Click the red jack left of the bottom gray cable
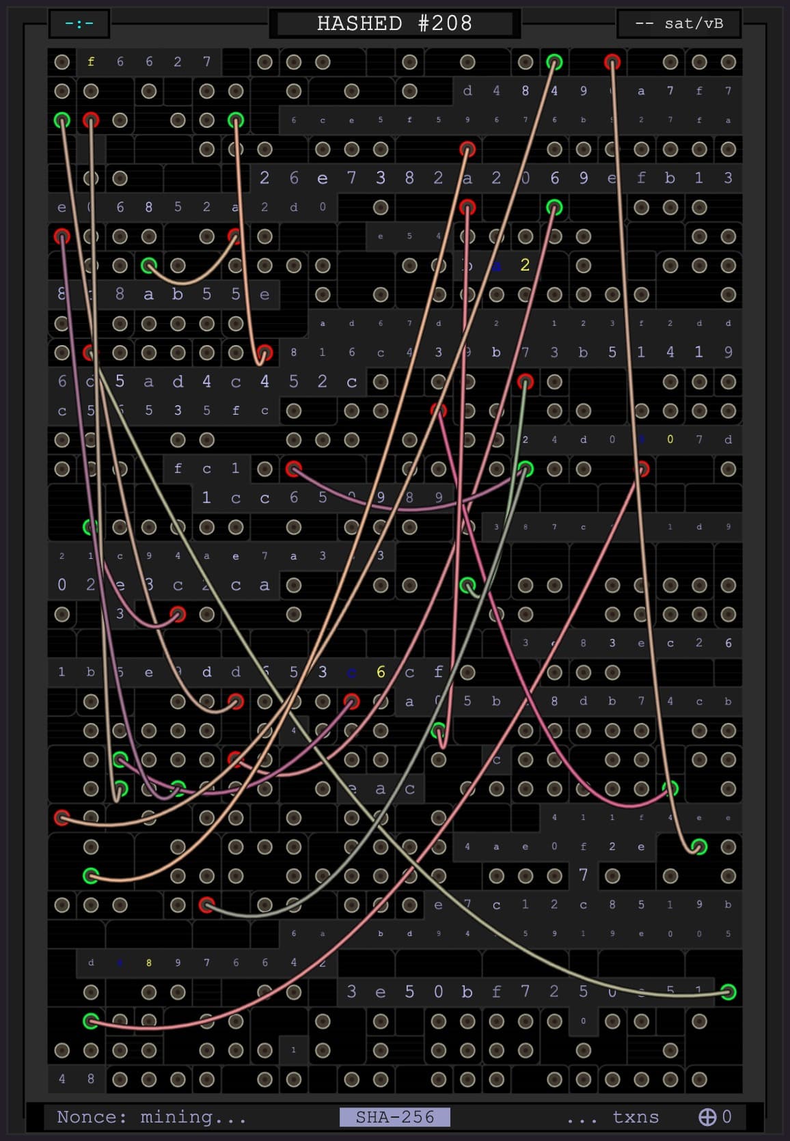The image size is (790, 1141). tap(206, 905)
